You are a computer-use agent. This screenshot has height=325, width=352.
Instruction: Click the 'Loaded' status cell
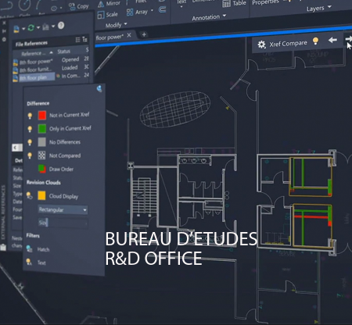coord(70,68)
